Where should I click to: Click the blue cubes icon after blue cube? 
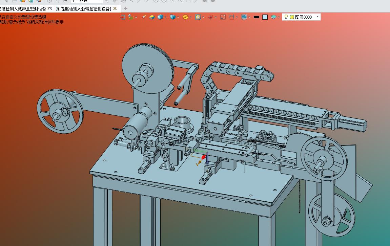[173, 17]
